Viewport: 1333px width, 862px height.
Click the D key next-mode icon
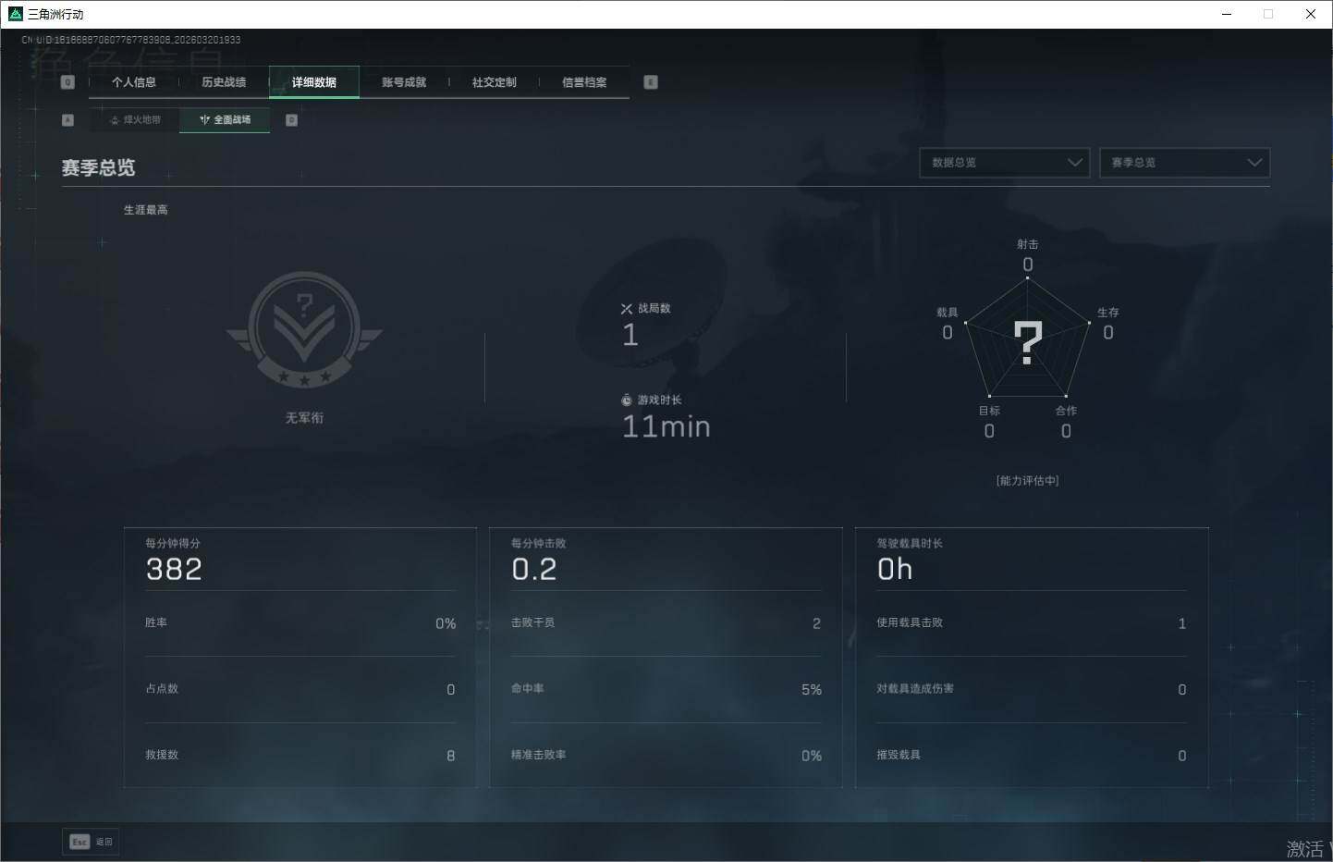point(291,120)
